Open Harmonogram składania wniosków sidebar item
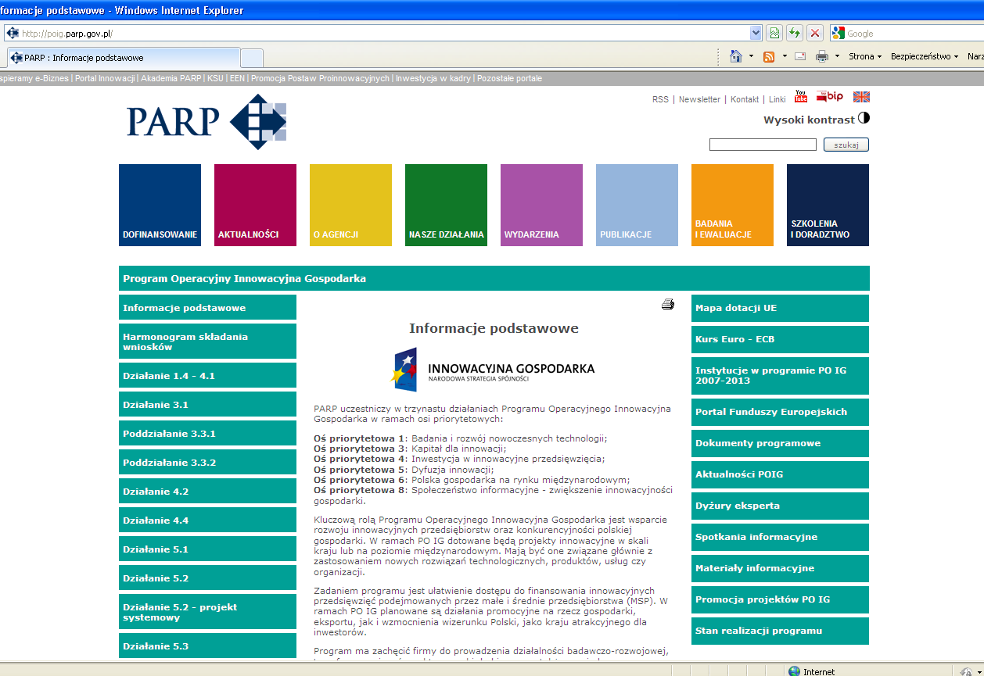Viewport: 984px width, 676px height. (x=207, y=342)
